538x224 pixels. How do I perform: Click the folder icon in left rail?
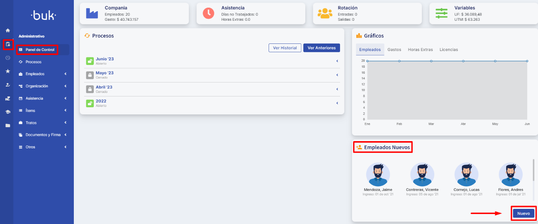[x=8, y=126]
